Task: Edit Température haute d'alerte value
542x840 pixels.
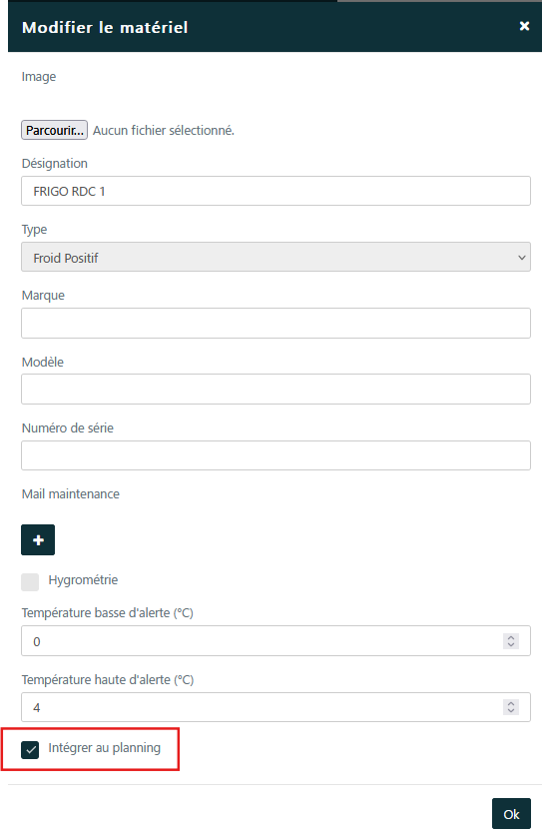Action: point(275,707)
